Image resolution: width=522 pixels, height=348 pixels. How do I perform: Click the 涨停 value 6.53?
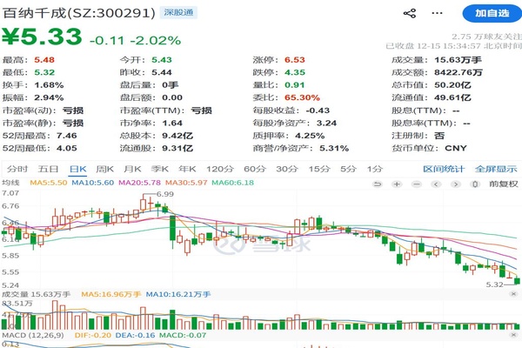[x=295, y=60]
